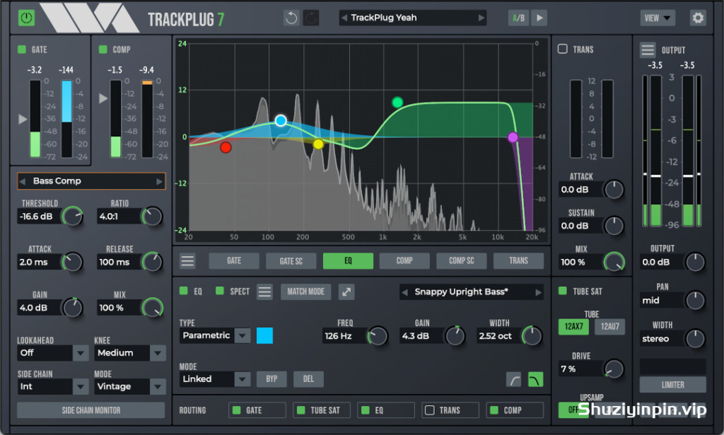Switch to the TRANS tab
Image resolution: width=724 pixels, height=435 pixels.
518,261
